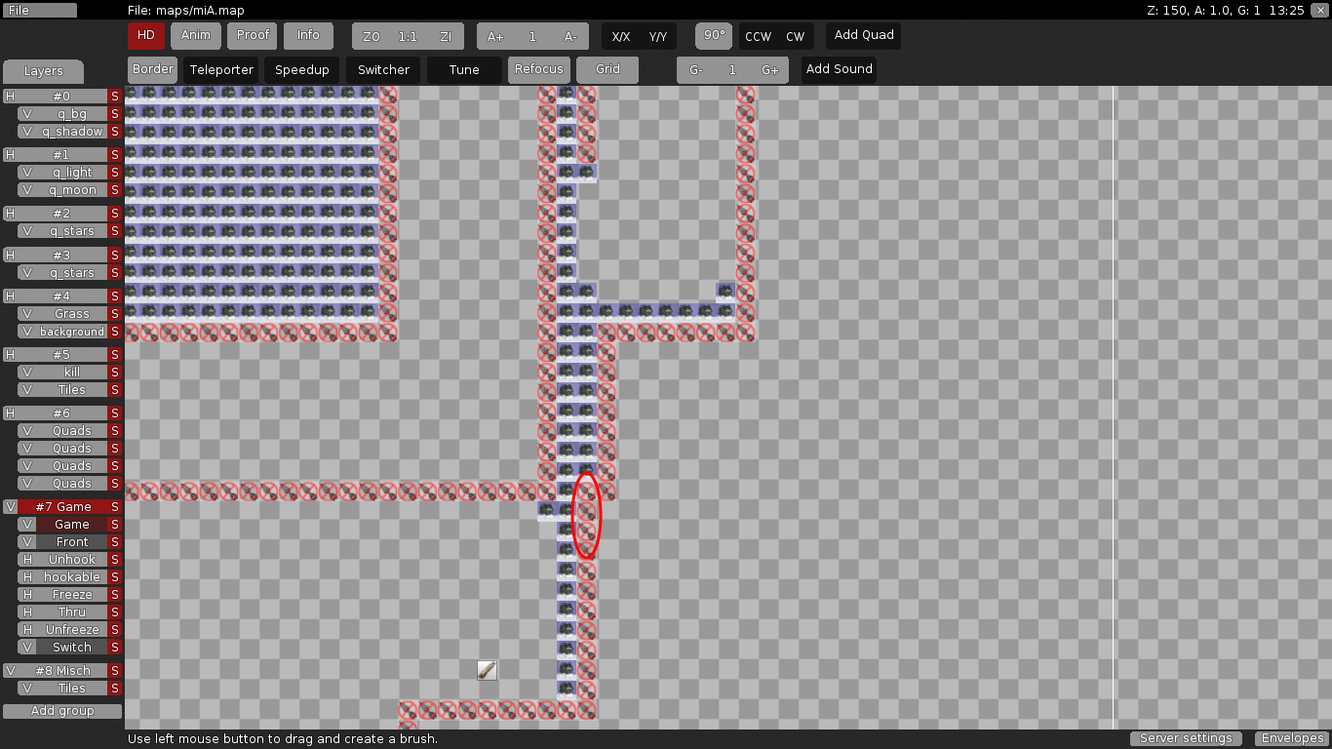Viewport: 1332px width, 749px height.
Task: Open the File menu
Action: pos(39,10)
